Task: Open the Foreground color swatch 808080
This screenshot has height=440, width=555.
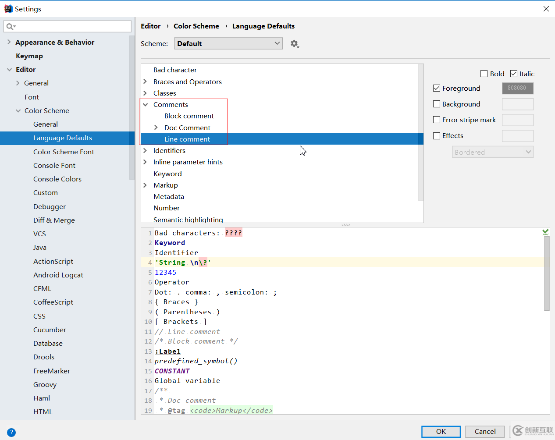Action: point(517,88)
